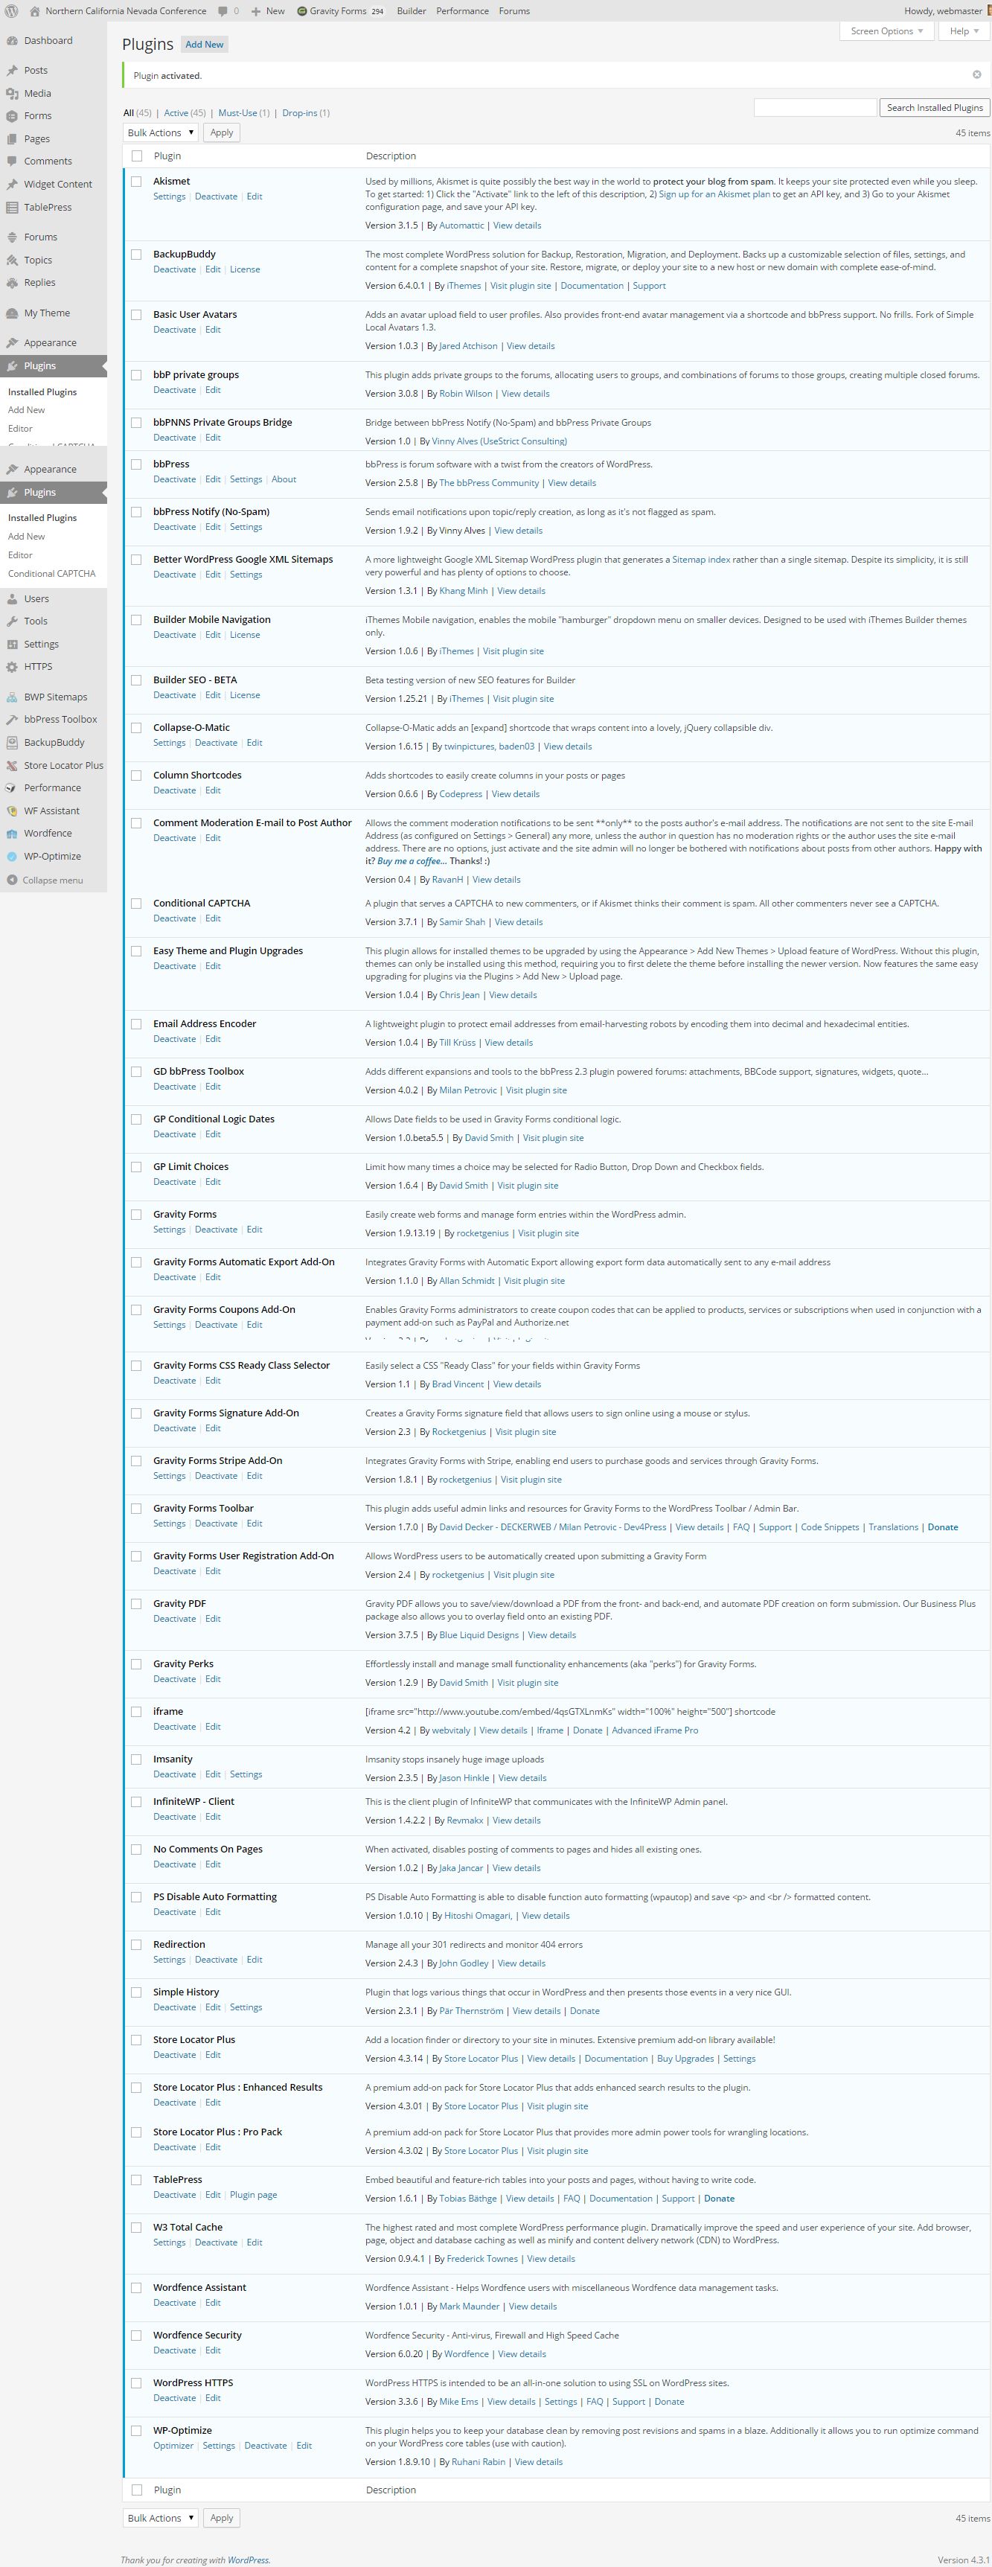Click Apply button below the plugin table
The width and height of the screenshot is (992, 2567).
tap(222, 2518)
